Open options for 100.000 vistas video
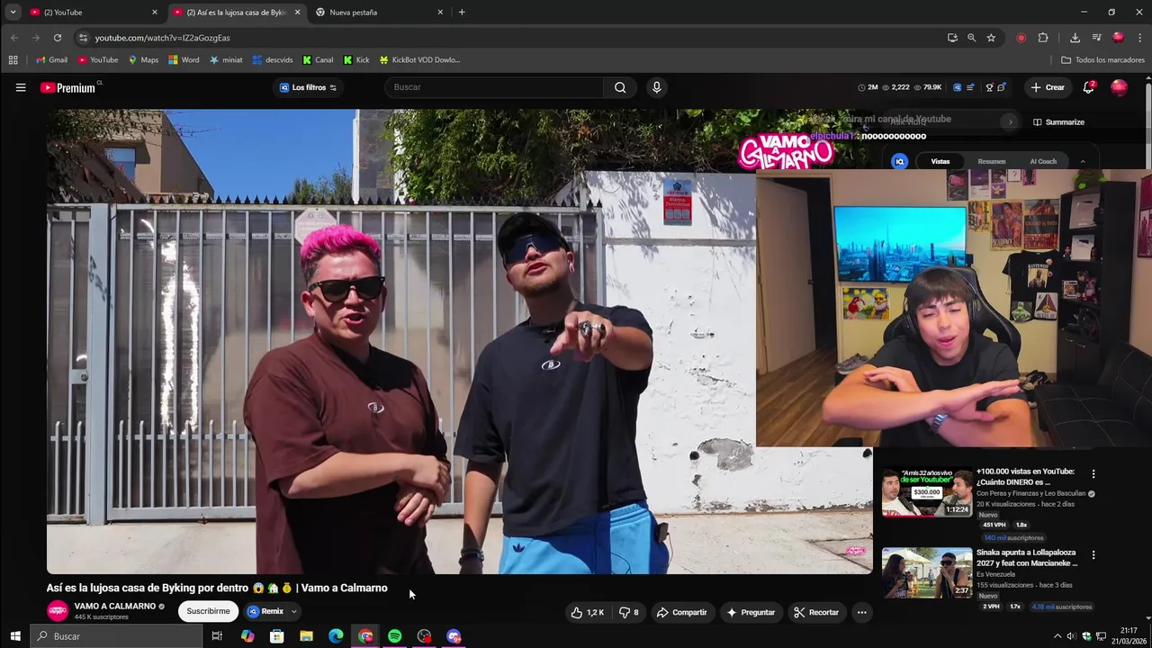Screen dimensions: 1152x648 [1093, 474]
